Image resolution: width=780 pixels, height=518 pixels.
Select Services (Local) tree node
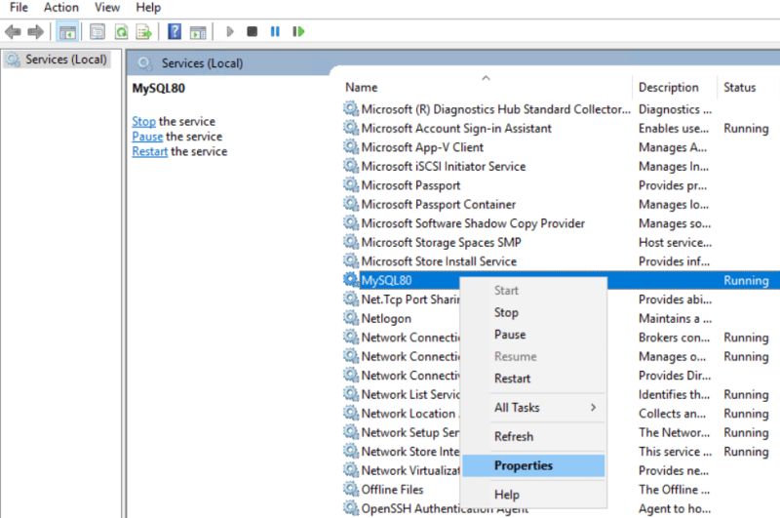pos(58,60)
